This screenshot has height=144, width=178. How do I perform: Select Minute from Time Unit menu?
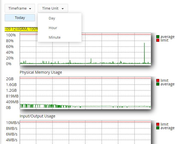pyautogui.click(x=55, y=37)
